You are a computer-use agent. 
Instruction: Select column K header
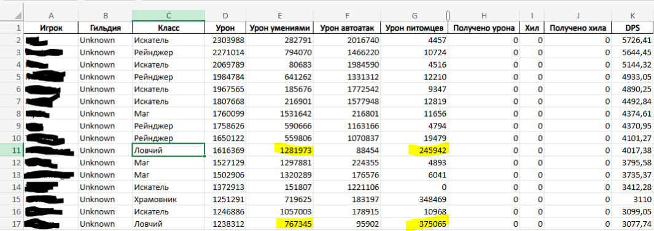[x=633, y=16]
